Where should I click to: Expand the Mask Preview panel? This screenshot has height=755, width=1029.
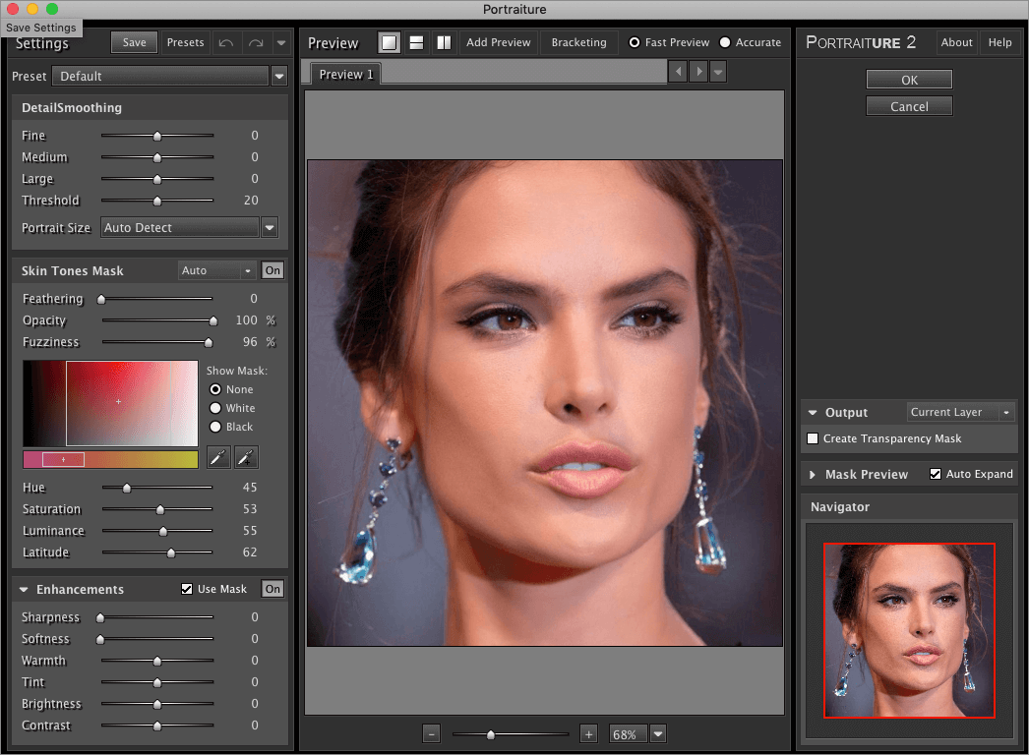click(x=812, y=474)
